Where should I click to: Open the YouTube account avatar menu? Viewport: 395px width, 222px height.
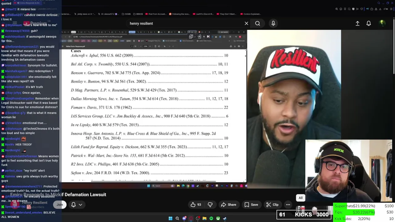point(382,23)
